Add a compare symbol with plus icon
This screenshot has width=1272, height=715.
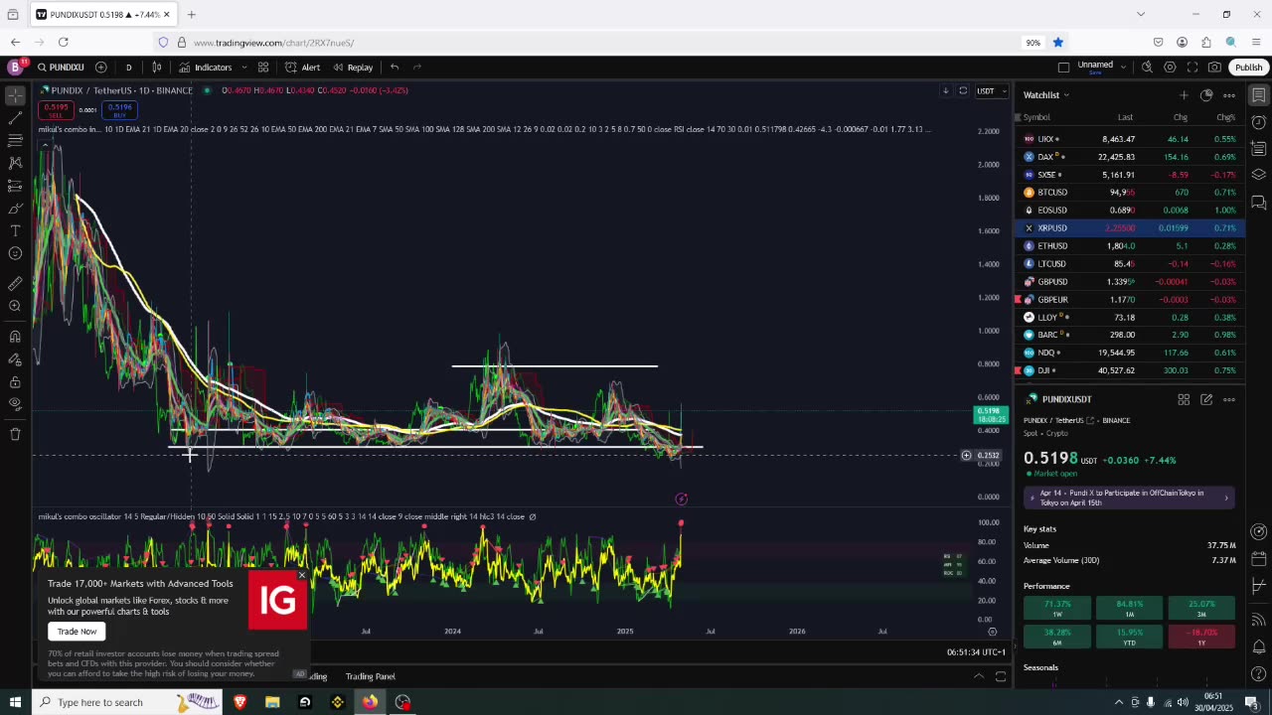point(100,68)
